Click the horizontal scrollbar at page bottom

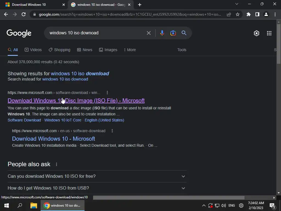pyautogui.click(x=169, y=198)
